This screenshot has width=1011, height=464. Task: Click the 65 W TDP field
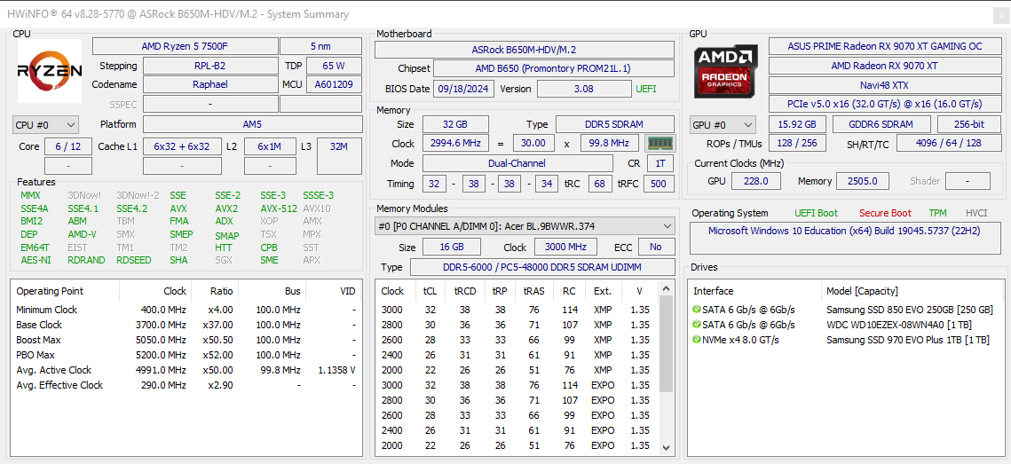pyautogui.click(x=334, y=66)
